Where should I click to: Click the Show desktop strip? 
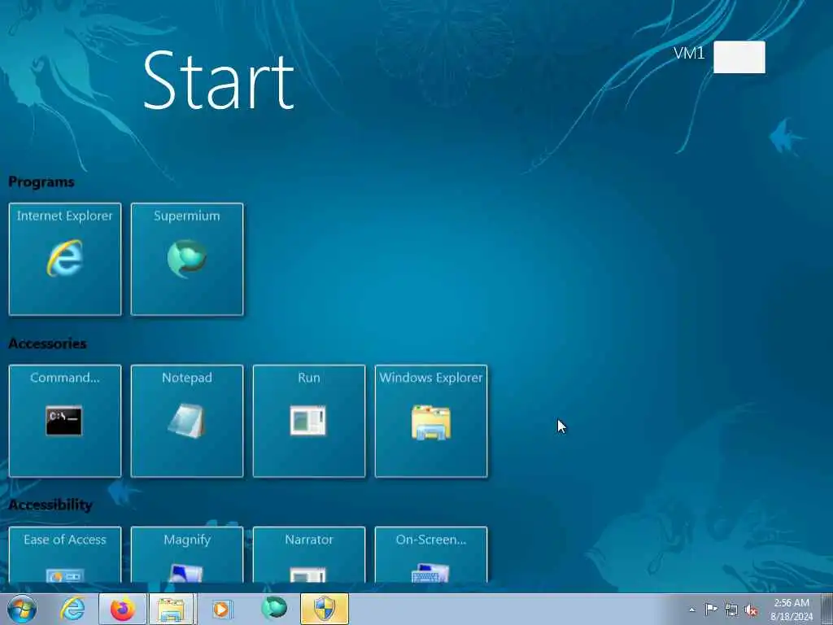point(826,609)
